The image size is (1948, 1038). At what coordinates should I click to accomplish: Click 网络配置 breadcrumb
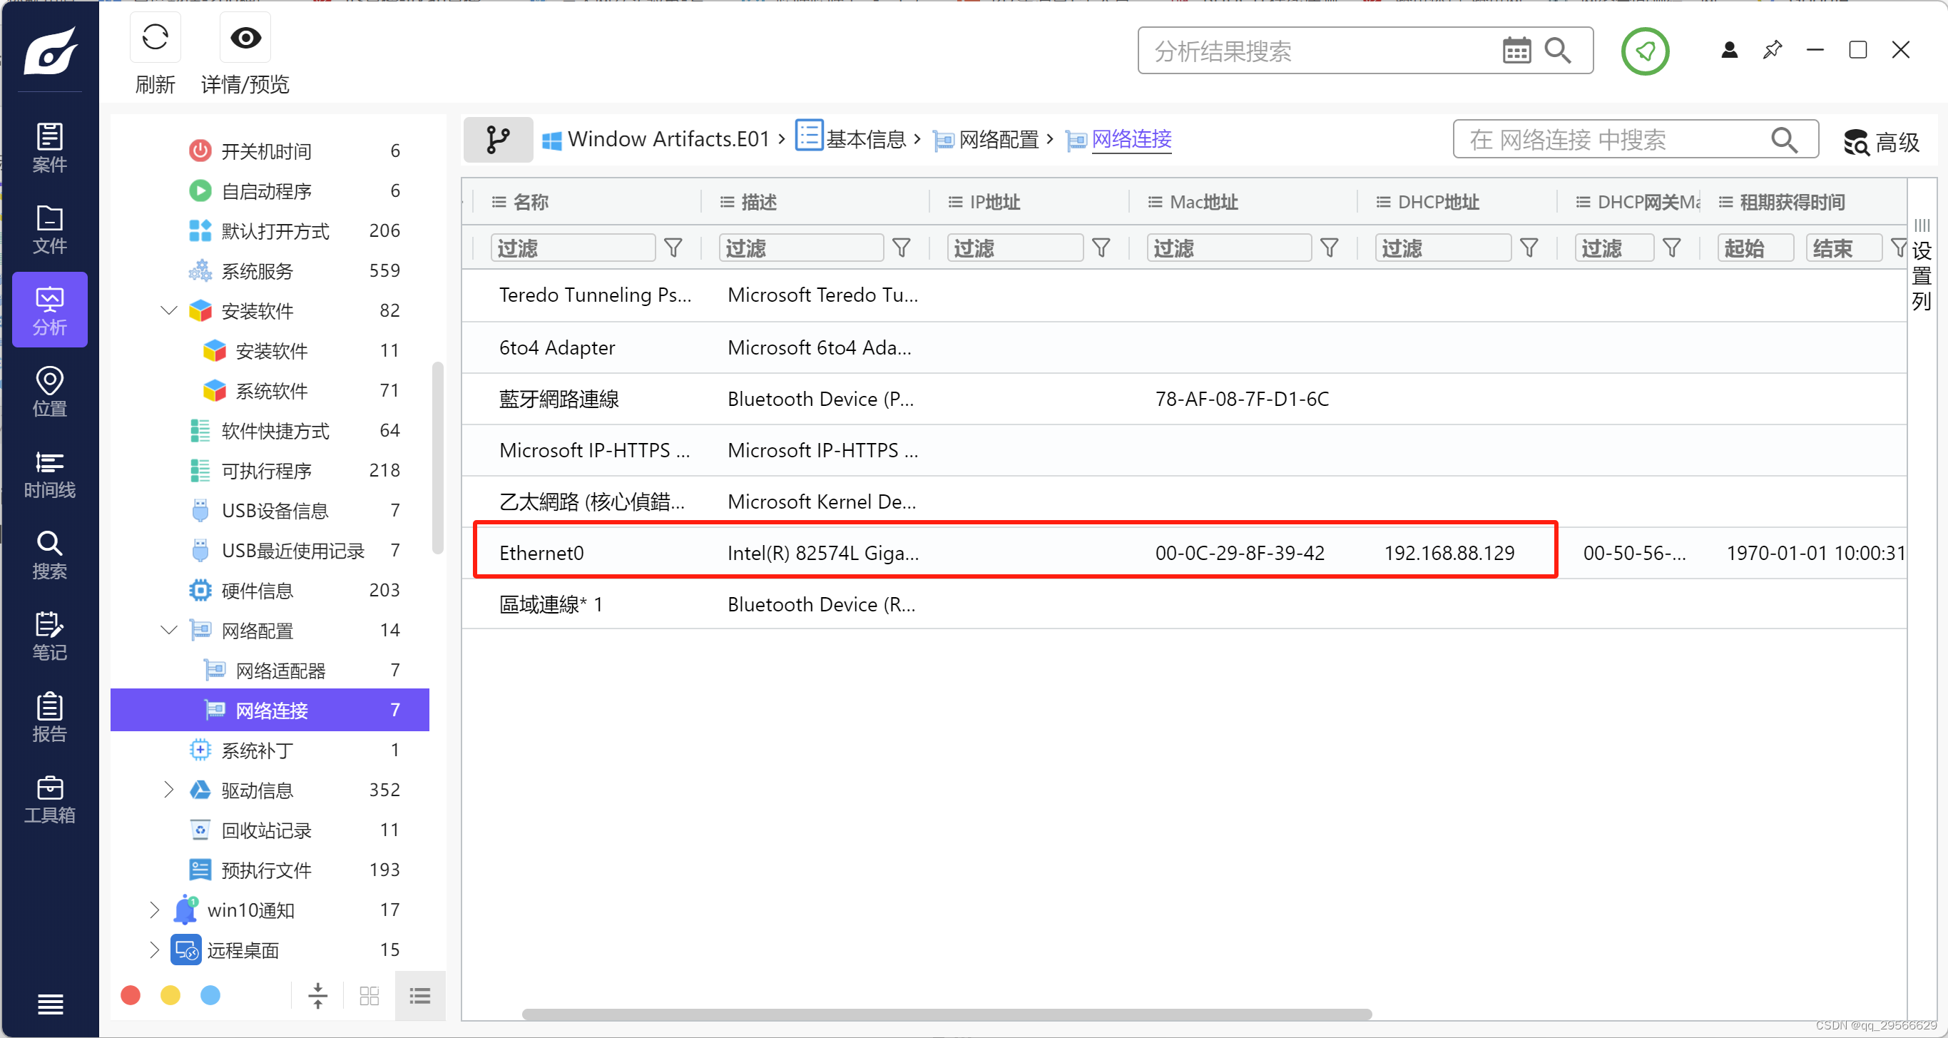[x=985, y=140]
